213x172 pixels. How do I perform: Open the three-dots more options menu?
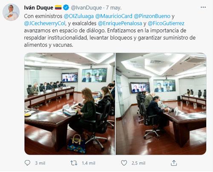click(x=203, y=7)
